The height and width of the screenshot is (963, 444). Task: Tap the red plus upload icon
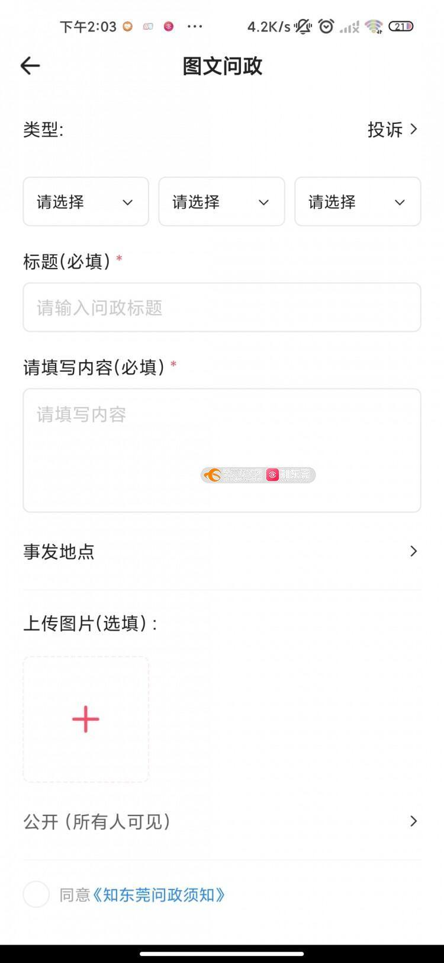click(86, 719)
